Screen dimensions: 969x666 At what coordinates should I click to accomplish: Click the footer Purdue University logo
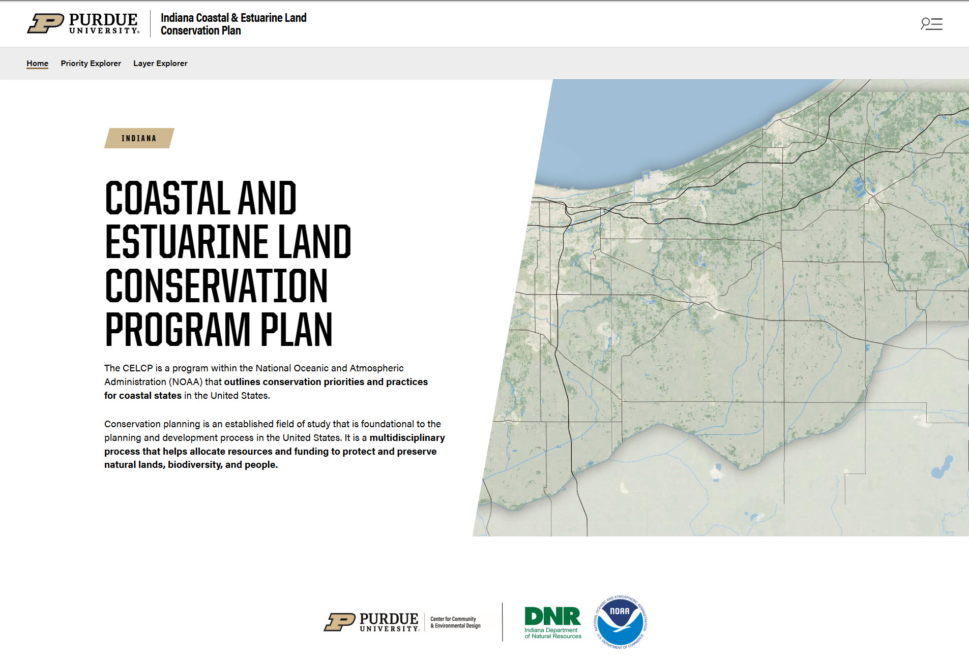pos(371,622)
